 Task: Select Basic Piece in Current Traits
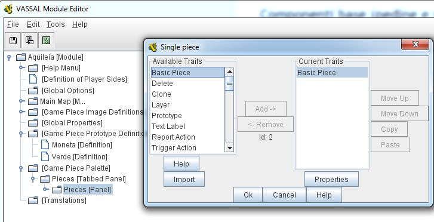click(x=332, y=73)
